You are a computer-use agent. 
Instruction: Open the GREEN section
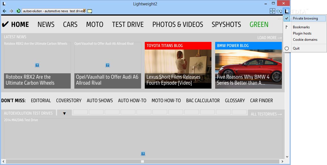pyautogui.click(x=259, y=25)
